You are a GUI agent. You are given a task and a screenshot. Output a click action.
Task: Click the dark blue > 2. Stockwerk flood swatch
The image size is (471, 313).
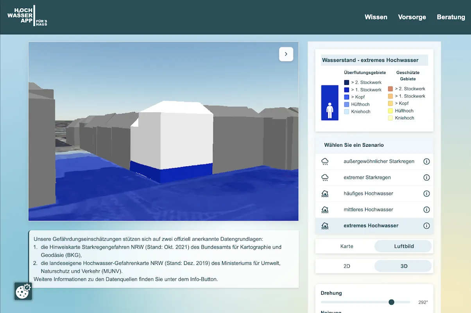coord(347,83)
